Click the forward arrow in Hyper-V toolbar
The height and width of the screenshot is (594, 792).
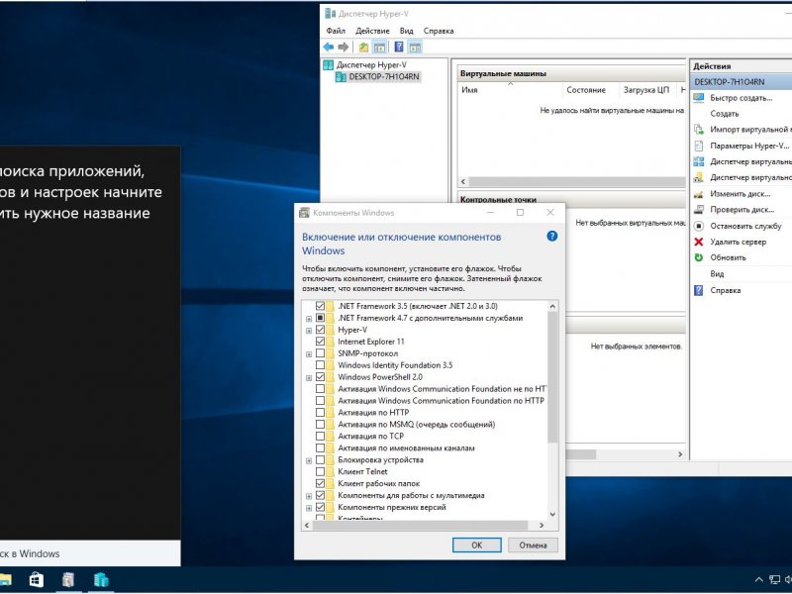click(x=344, y=47)
